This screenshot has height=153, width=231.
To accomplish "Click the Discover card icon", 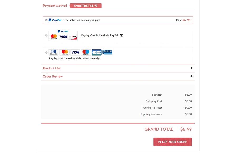I will 72,37.
